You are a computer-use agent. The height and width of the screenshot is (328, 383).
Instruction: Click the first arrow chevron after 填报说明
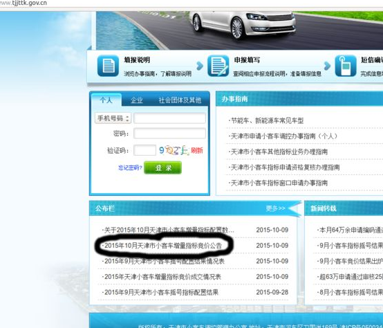click(x=200, y=66)
